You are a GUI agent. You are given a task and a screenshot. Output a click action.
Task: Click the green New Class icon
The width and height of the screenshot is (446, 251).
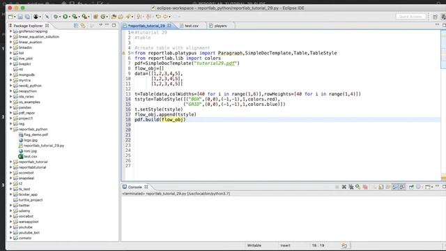[103, 17]
